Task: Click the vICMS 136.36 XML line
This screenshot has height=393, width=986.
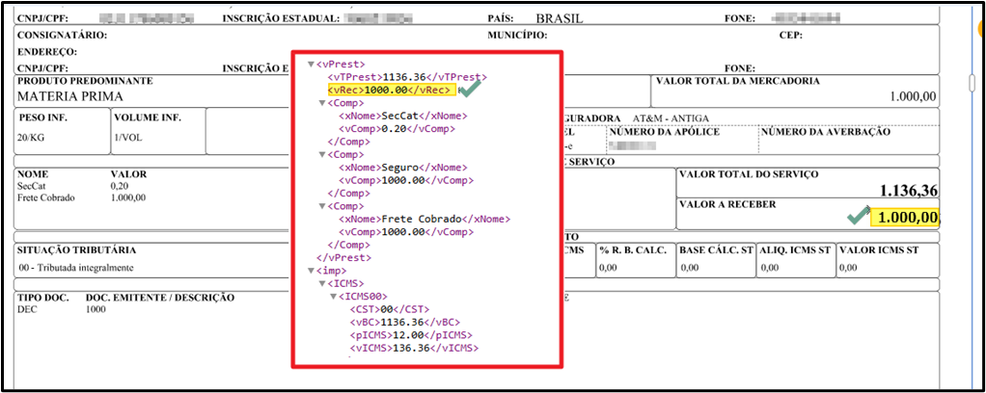Action: [x=415, y=348]
